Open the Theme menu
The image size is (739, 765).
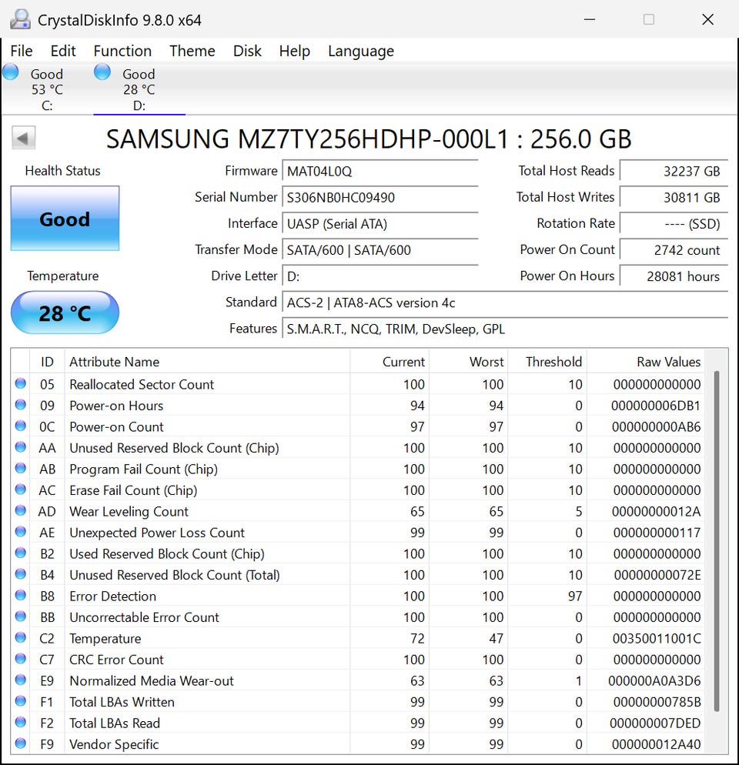click(192, 51)
